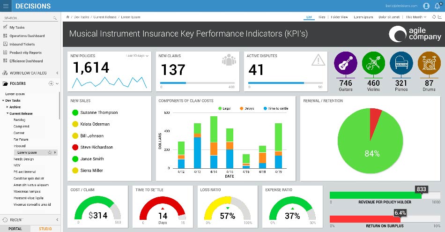The width and height of the screenshot is (445, 232).
Task: Star the Lorem ipsum folder as favorite
Action: [50, 152]
